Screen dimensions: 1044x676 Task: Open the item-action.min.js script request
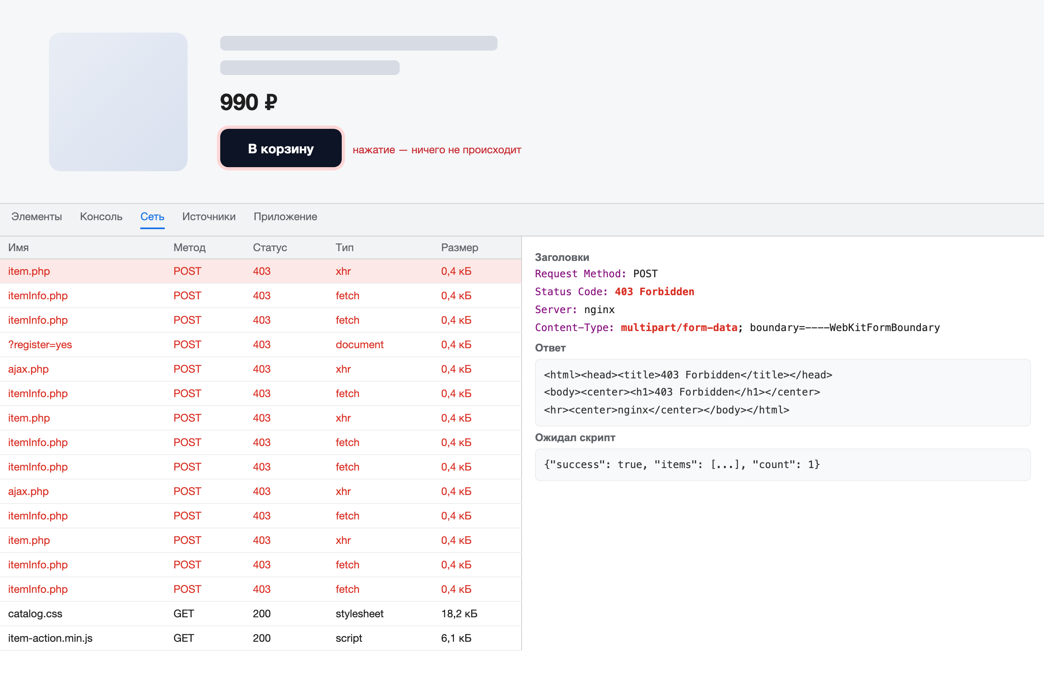tap(261, 638)
